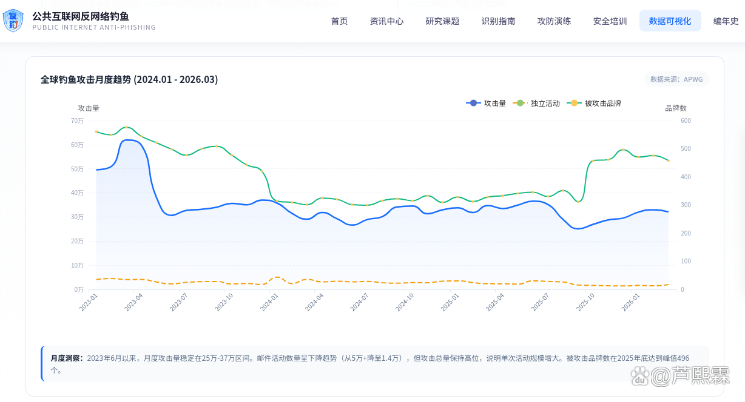
Task: Open the 编年史 navigation item
Action: [726, 21]
